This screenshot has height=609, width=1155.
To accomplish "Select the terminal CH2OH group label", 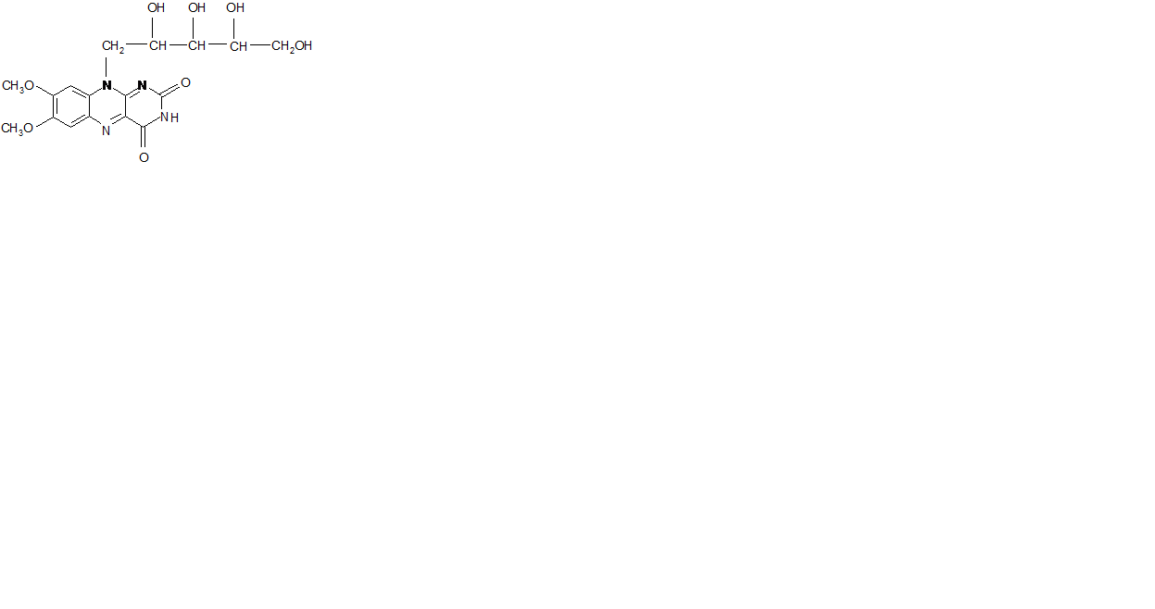I will tap(292, 45).
